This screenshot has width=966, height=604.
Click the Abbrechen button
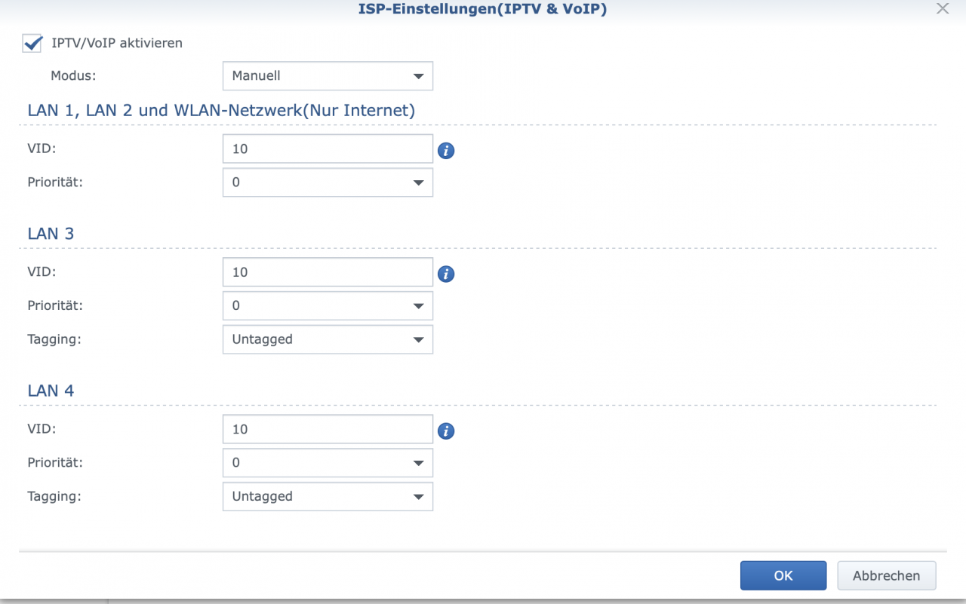click(887, 575)
